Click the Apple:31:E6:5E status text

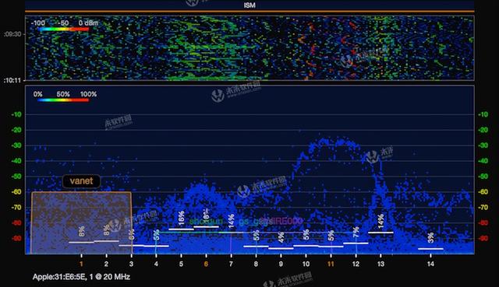[x=81, y=277]
